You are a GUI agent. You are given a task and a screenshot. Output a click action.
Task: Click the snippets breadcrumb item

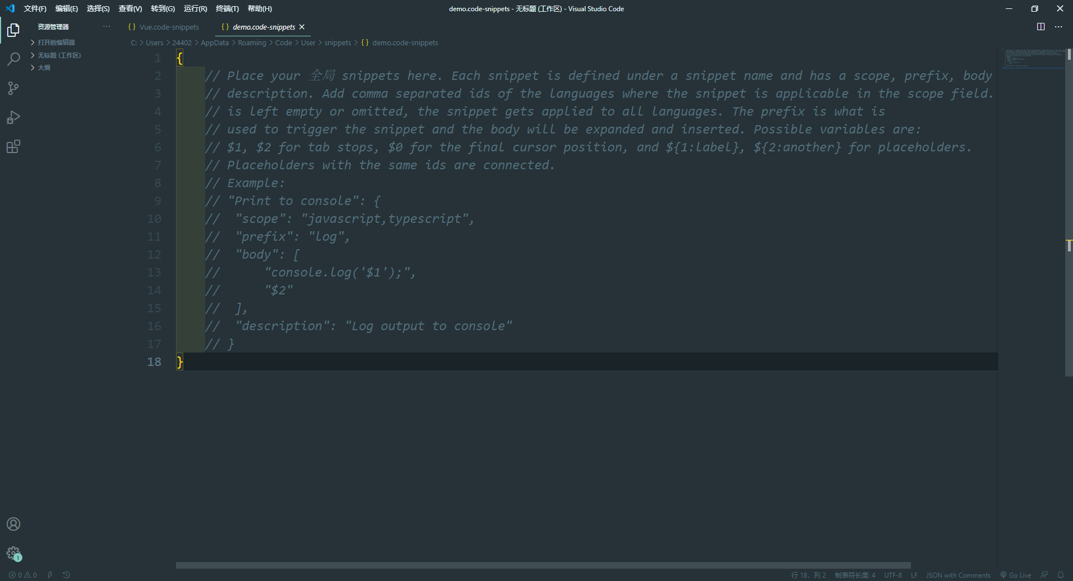338,42
